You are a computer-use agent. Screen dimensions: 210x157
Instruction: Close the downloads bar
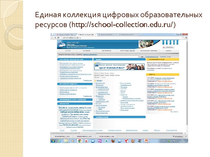(186, 136)
